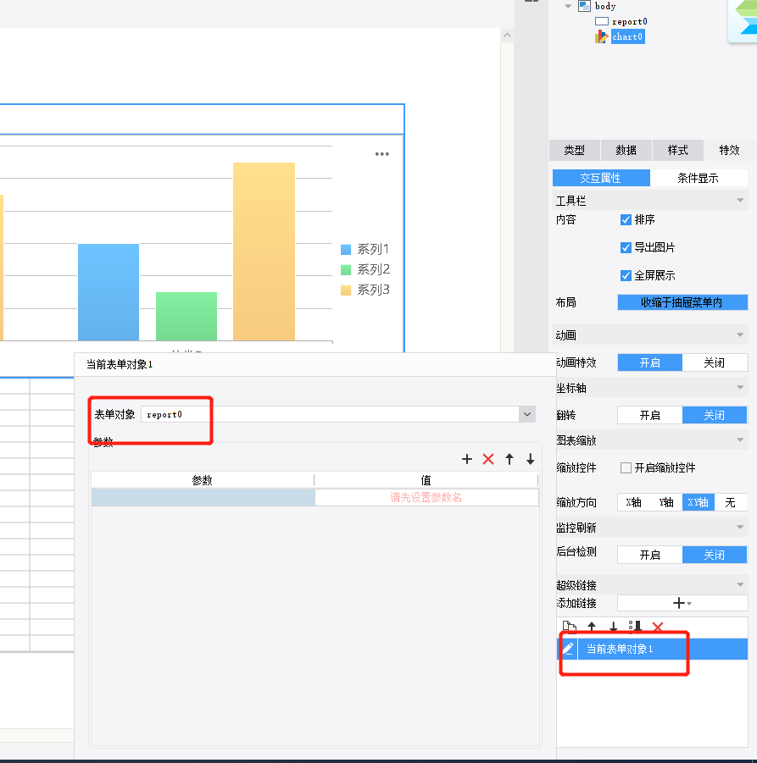The height and width of the screenshot is (763, 757).
Task: Click the empty 参数 name cell
Action: [x=203, y=497]
